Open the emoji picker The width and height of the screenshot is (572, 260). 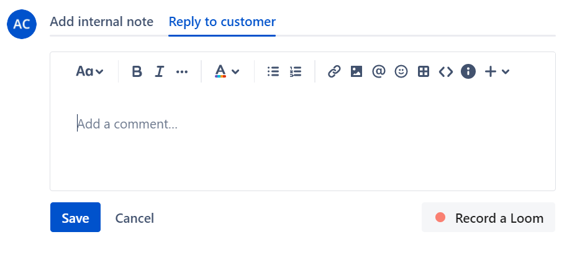click(401, 71)
